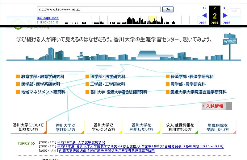
Task: Open 農学部・農学研究科 link
Action: coord(188,84)
